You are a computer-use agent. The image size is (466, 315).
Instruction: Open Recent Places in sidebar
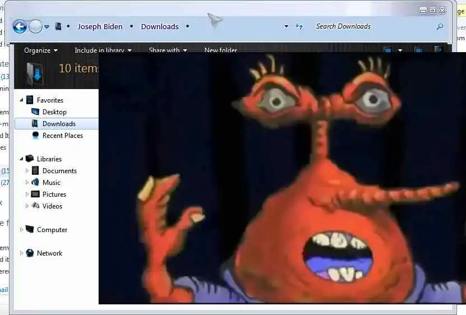coord(63,136)
